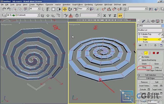Click the Align tool icon
164x104 pixels.
(x=156, y=9)
